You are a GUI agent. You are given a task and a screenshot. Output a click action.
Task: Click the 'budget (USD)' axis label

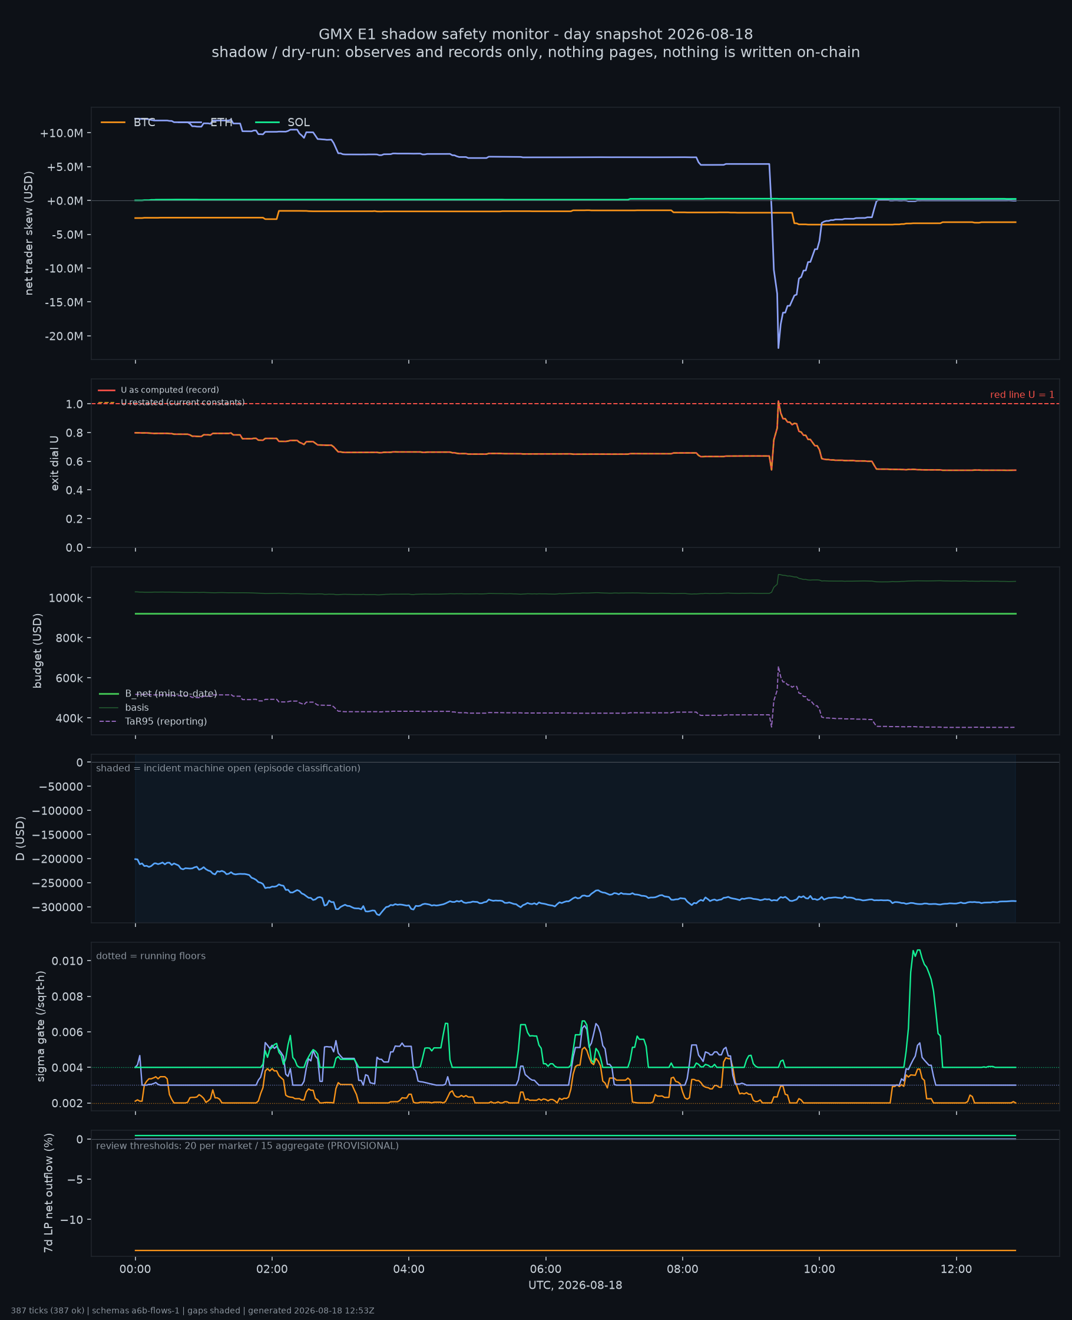coord(37,651)
